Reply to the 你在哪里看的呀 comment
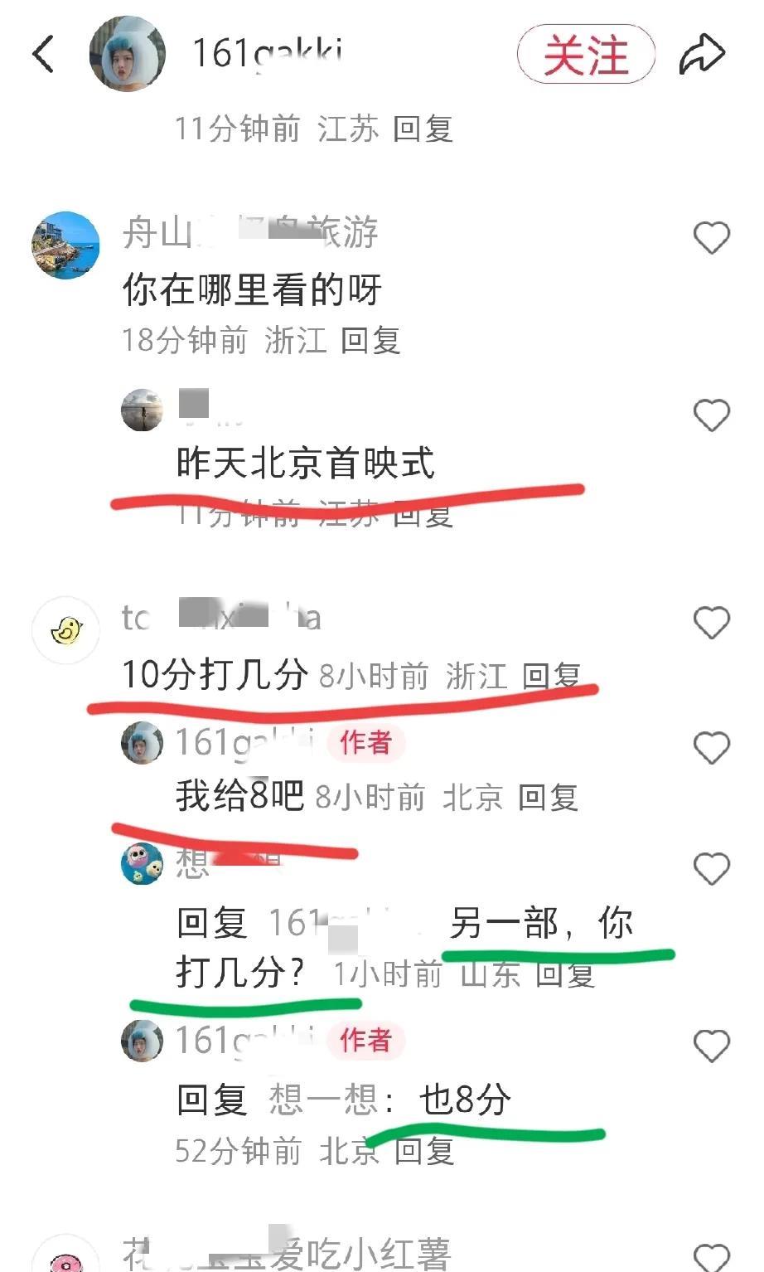764x1272 pixels. point(370,340)
